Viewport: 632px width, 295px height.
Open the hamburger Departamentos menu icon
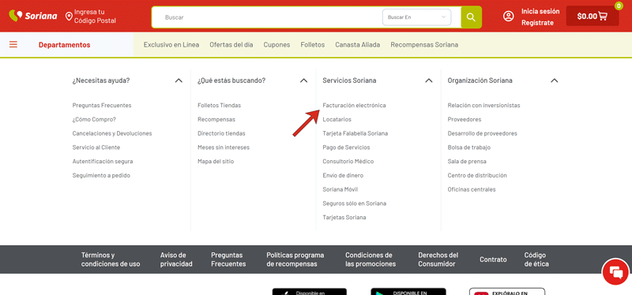[13, 45]
